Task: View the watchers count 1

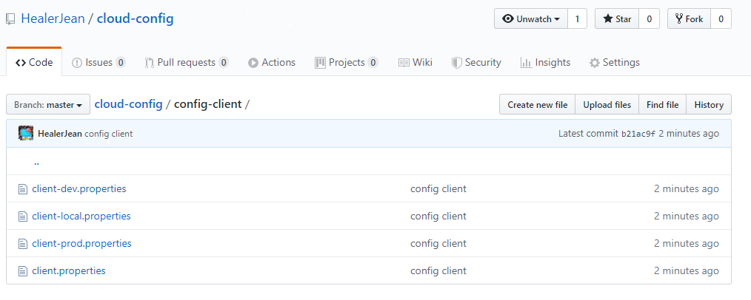Action: [x=577, y=18]
